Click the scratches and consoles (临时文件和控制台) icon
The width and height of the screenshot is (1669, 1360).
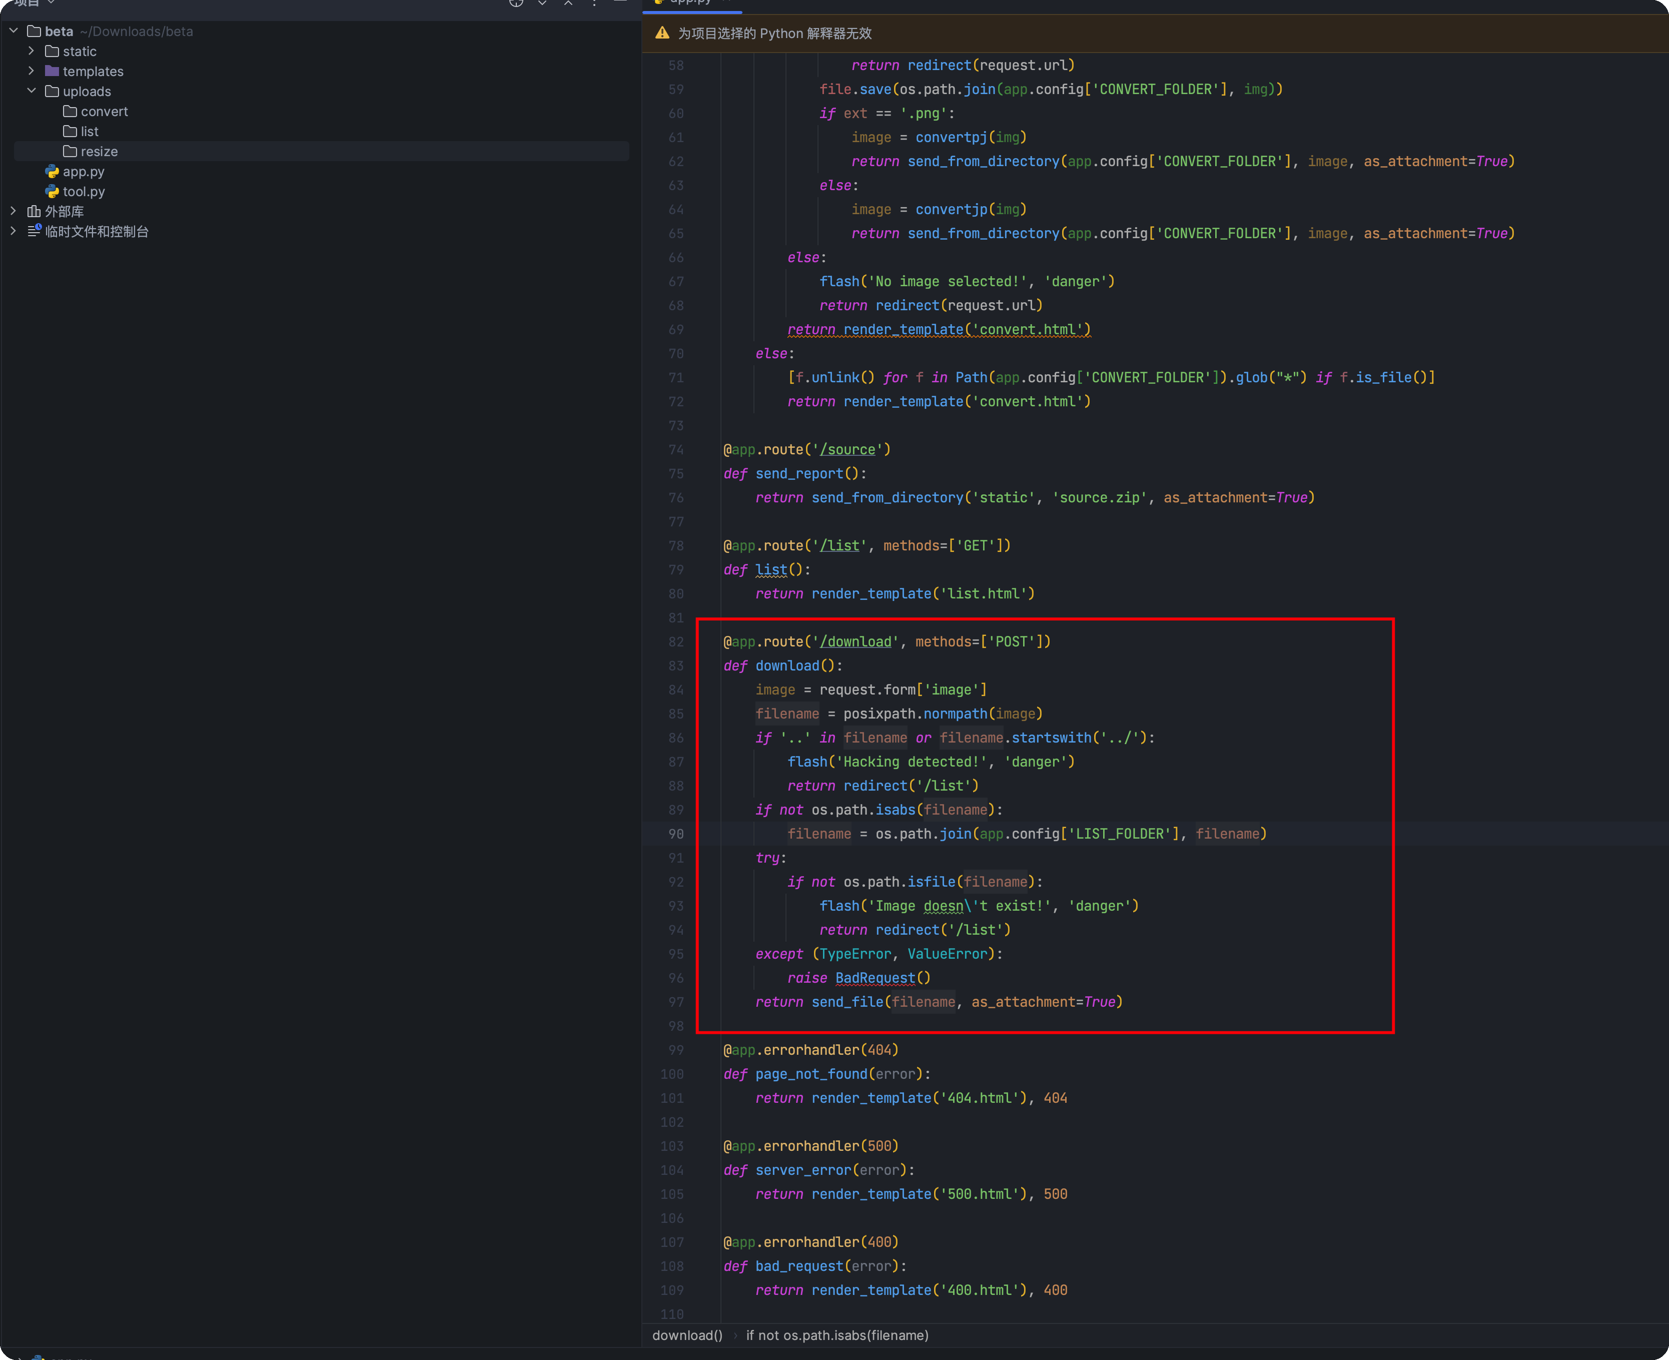[x=34, y=231]
